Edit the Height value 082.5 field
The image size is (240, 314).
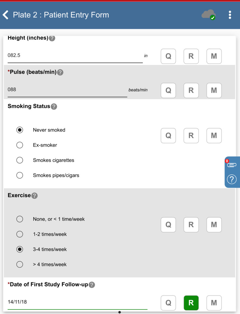75,56
